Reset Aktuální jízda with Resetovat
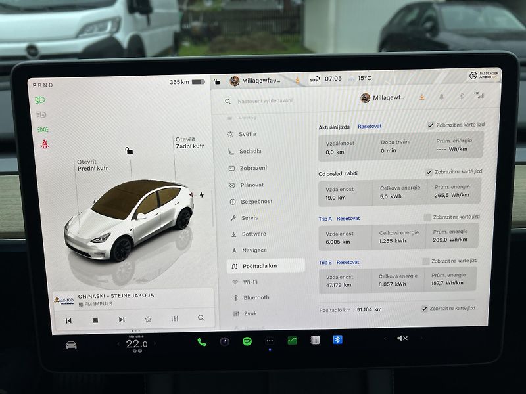 (x=370, y=126)
